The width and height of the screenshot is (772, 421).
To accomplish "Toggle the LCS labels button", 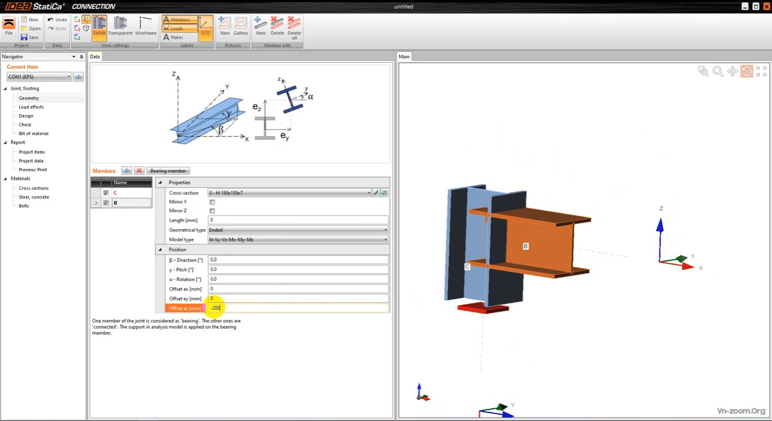I will 205,27.
